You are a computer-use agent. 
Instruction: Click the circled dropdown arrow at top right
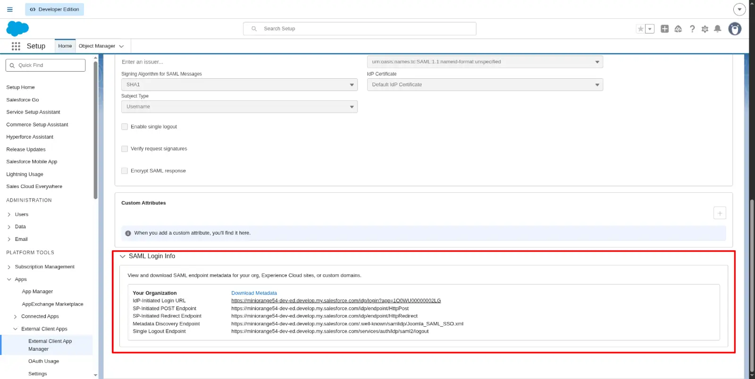point(739,9)
